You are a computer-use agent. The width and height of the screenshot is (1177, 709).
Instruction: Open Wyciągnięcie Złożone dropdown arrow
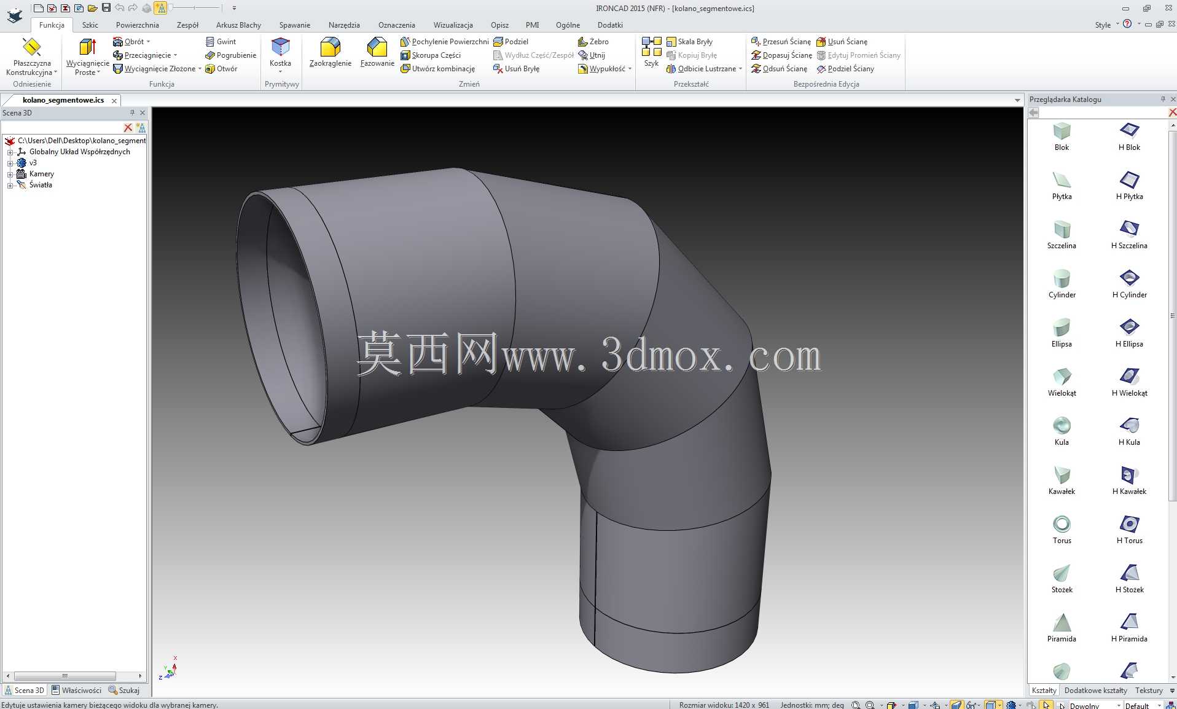pos(200,69)
